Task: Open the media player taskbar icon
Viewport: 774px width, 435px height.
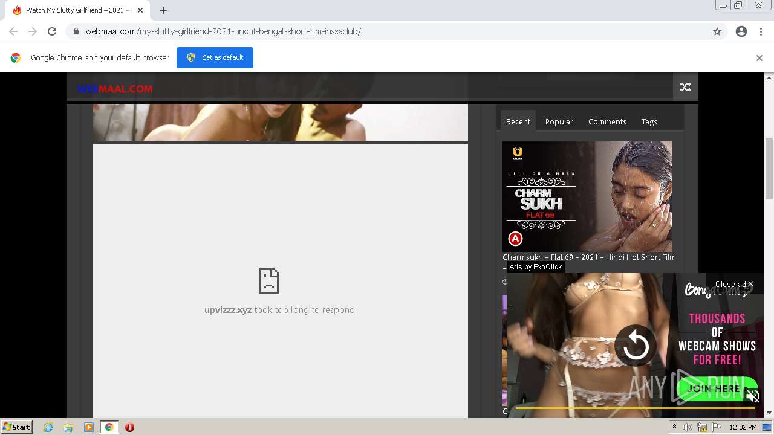Action: click(89, 427)
